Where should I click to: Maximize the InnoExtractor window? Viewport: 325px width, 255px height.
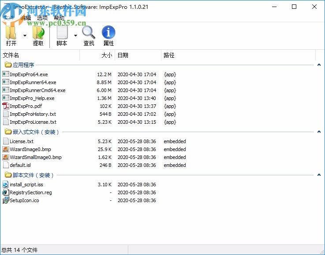pos(294,7)
